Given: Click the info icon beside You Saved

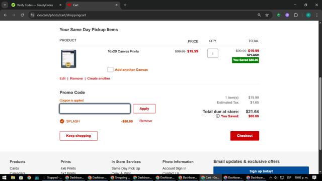Looking at the screenshot, I should pos(218,116).
